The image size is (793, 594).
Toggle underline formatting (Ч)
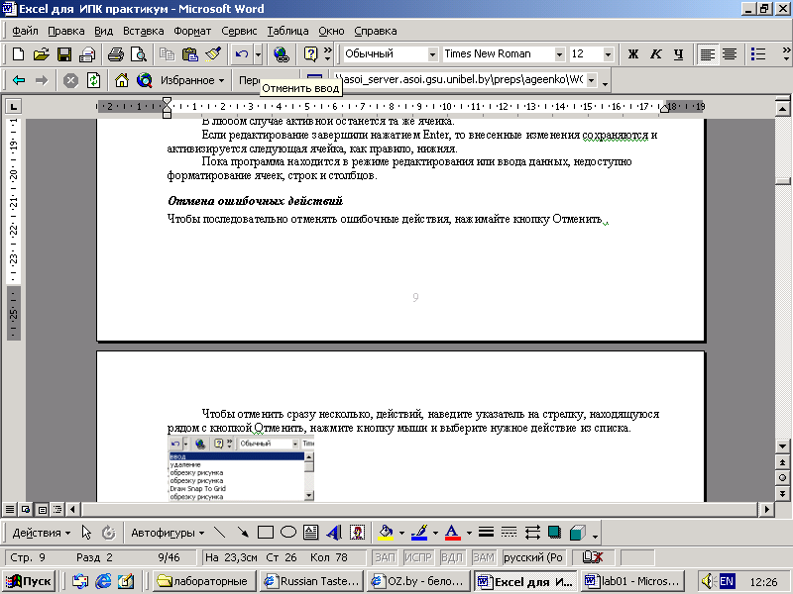coord(679,54)
